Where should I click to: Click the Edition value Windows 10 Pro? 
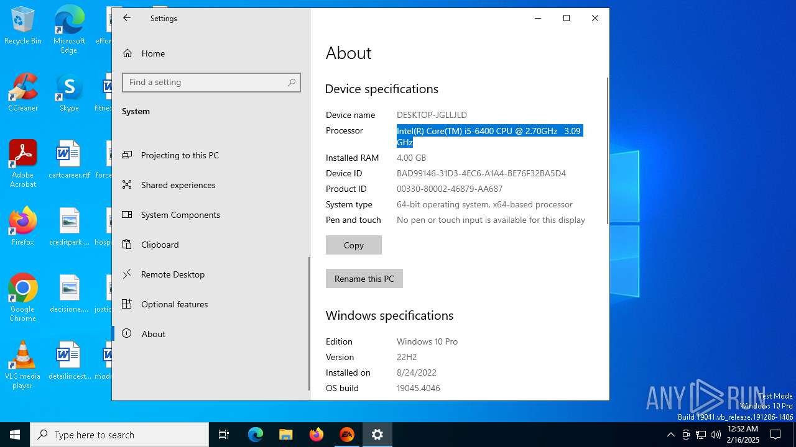[x=427, y=341]
